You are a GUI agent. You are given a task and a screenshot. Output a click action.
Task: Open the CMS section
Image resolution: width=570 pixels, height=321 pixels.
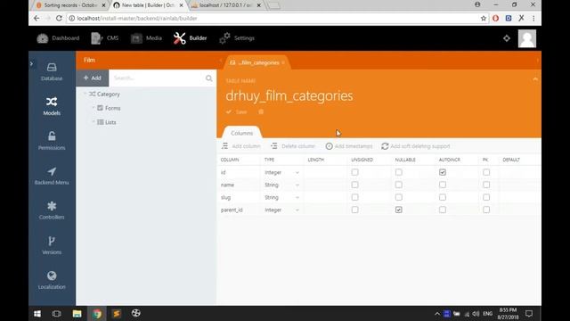(x=105, y=38)
